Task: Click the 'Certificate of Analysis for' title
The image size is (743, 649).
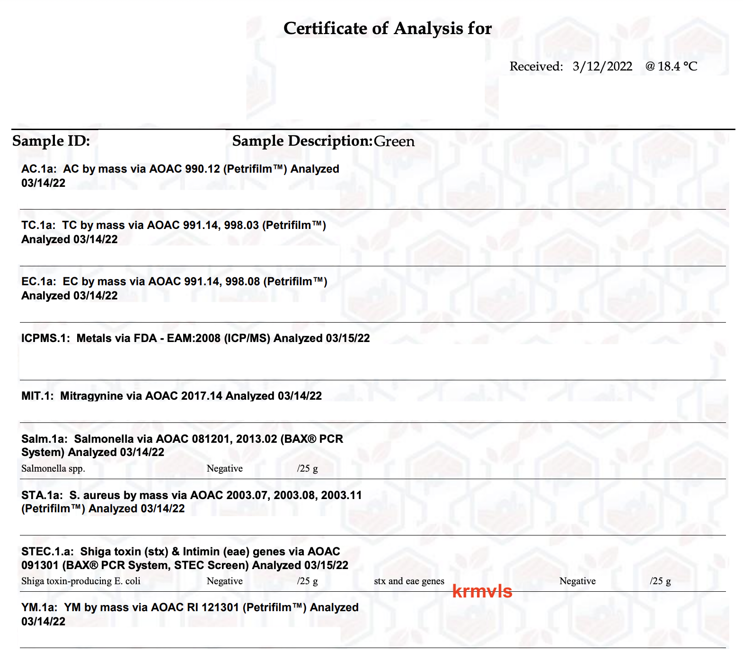Action: (388, 28)
